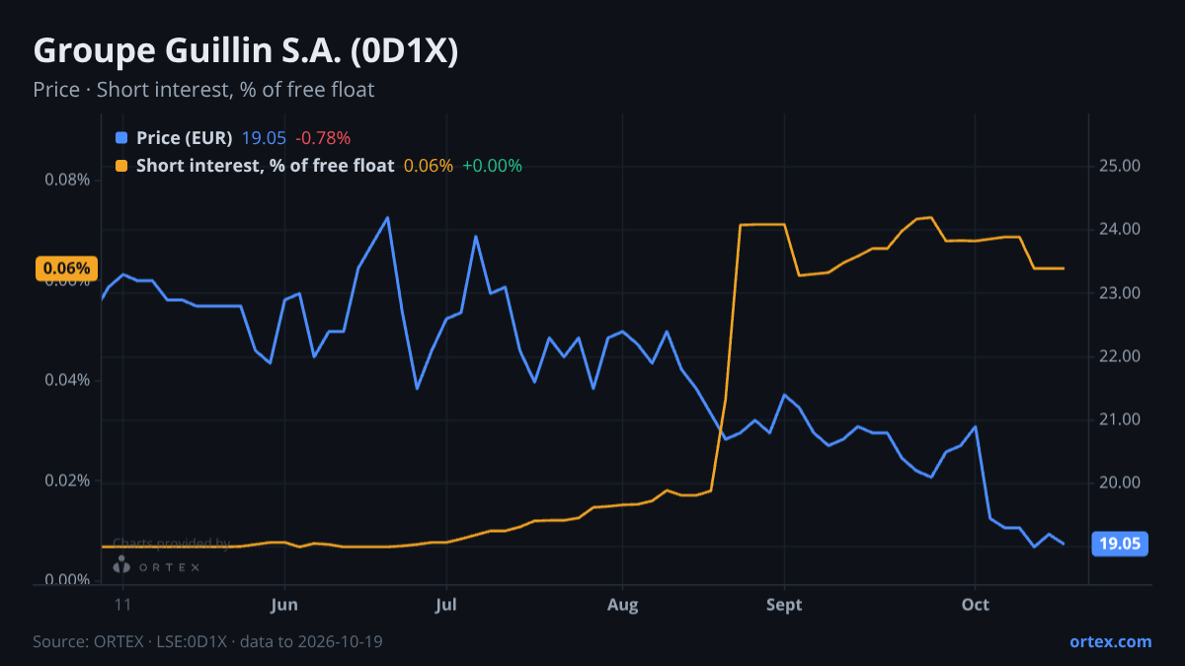
Task: Click the 21.00 right axis label
Action: pos(1120,419)
